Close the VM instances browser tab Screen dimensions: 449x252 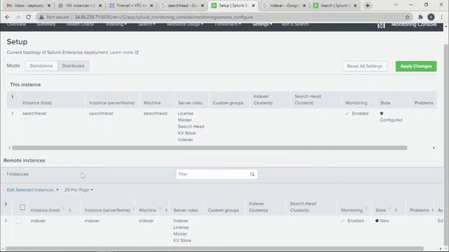point(100,6)
